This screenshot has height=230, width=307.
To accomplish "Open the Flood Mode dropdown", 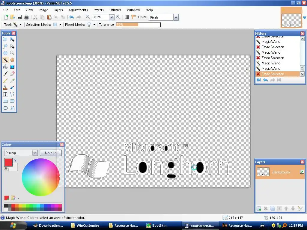I will point(94,25).
